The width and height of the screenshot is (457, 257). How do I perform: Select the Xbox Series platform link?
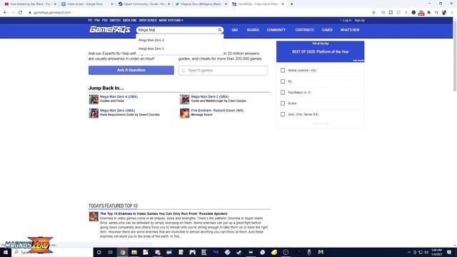148,21
